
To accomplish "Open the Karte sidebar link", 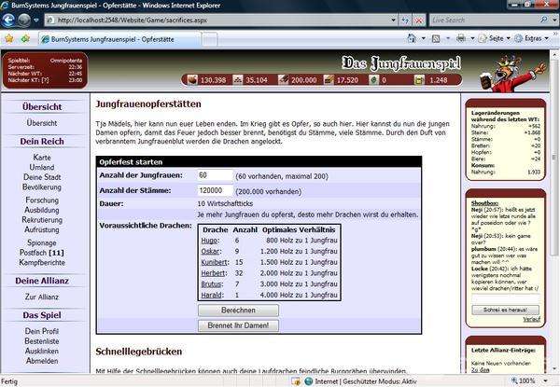I will pos(42,158).
